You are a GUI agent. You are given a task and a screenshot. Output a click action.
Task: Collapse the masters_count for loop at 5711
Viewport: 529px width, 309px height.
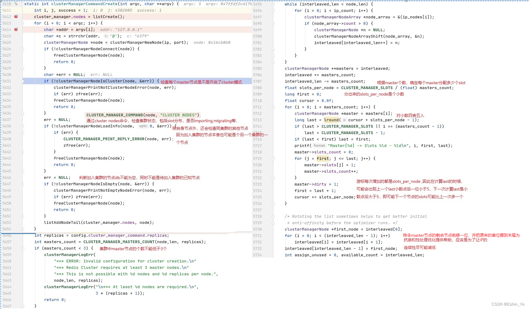coord(273,107)
